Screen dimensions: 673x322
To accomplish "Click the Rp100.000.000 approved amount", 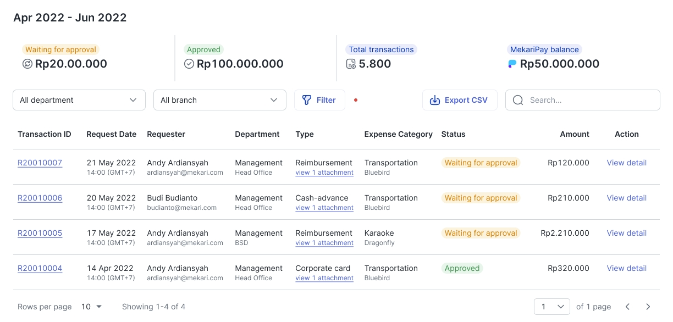I will click(x=240, y=64).
